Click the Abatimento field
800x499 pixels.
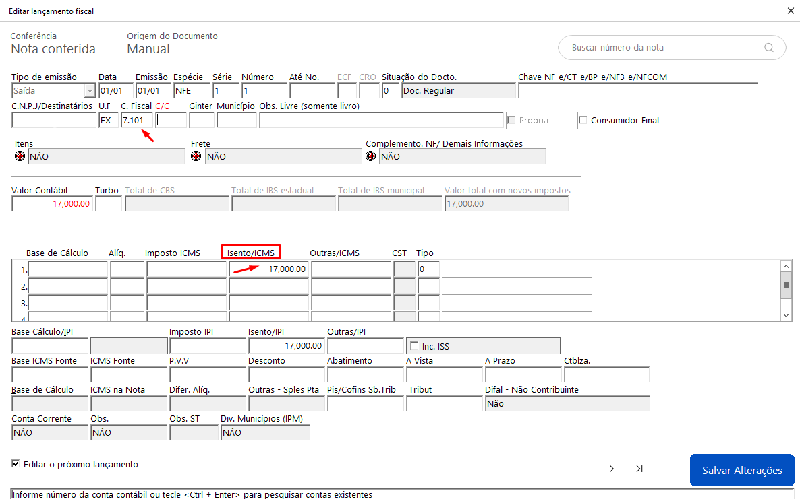tap(366, 375)
